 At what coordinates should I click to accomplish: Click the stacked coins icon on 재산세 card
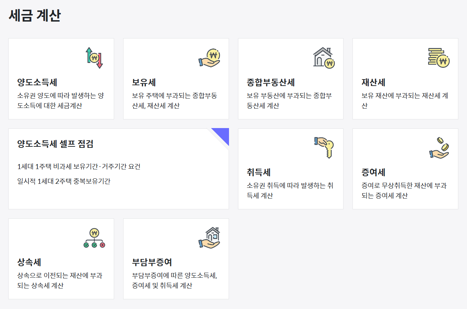pos(439,58)
